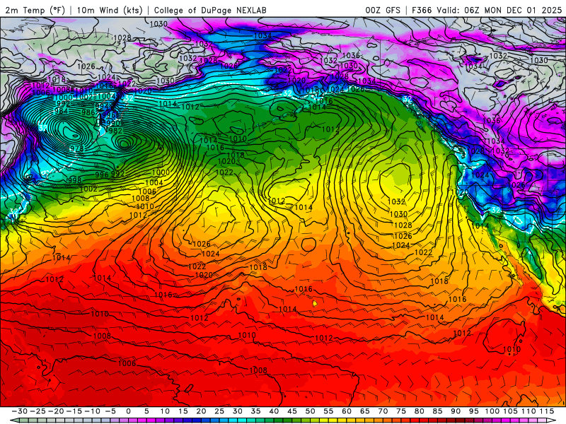Viewport: 566px width, 424px height.
Task: Click the 'F366' forecast hour text
Action: 422,10
